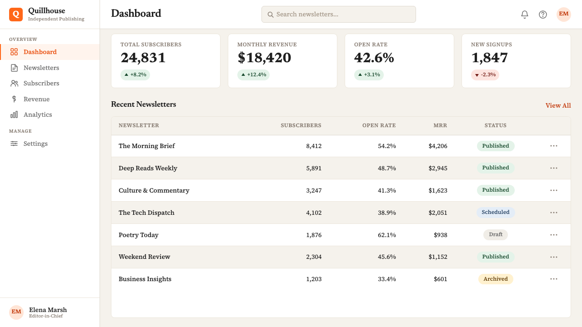This screenshot has height=327, width=582.
Task: Select Weekend Review newsletter name
Action: tap(144, 257)
